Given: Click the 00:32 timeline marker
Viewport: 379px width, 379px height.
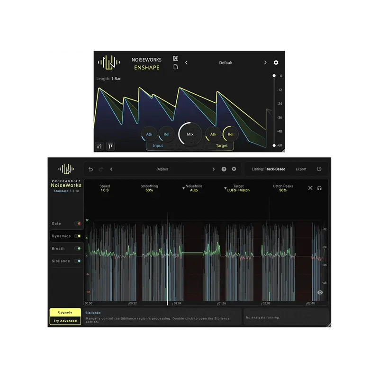Looking at the screenshot, I should pos(133,303).
